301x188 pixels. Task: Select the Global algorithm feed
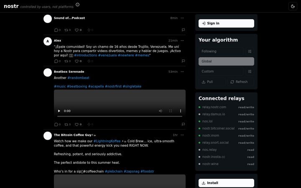(226, 61)
